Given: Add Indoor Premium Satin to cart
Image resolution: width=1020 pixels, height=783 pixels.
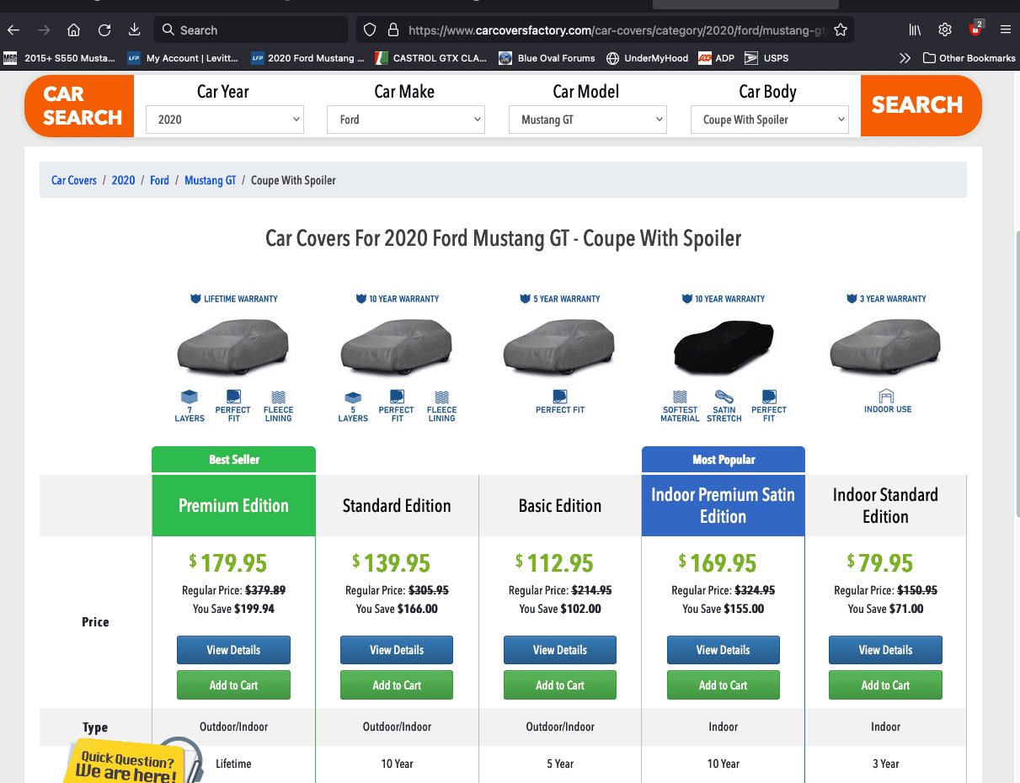Looking at the screenshot, I should [724, 685].
